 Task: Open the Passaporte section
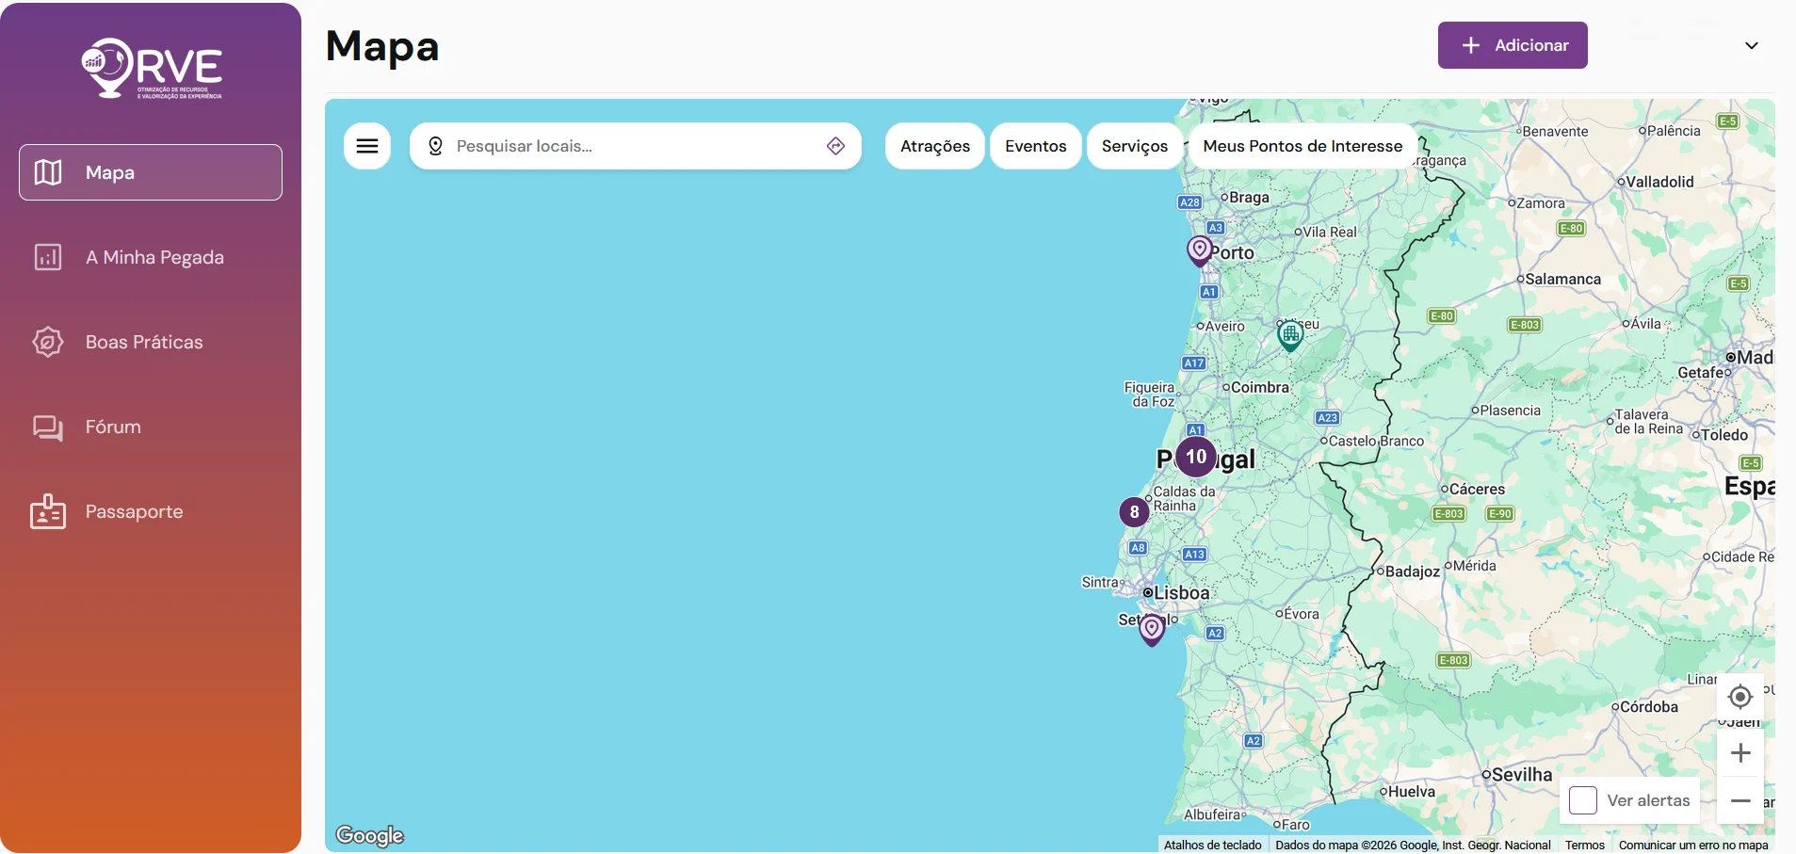tap(151, 511)
